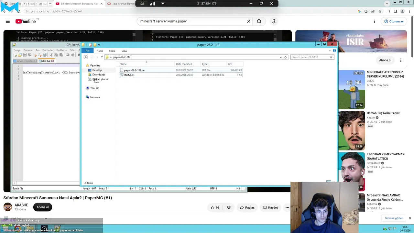Go up one folder in Explorer
Screen dimensions: 414x233
(x=102, y=57)
